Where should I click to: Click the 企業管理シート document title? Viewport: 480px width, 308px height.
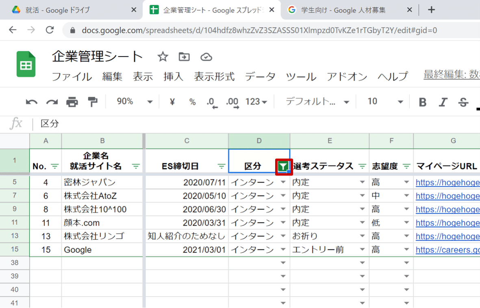coord(98,57)
